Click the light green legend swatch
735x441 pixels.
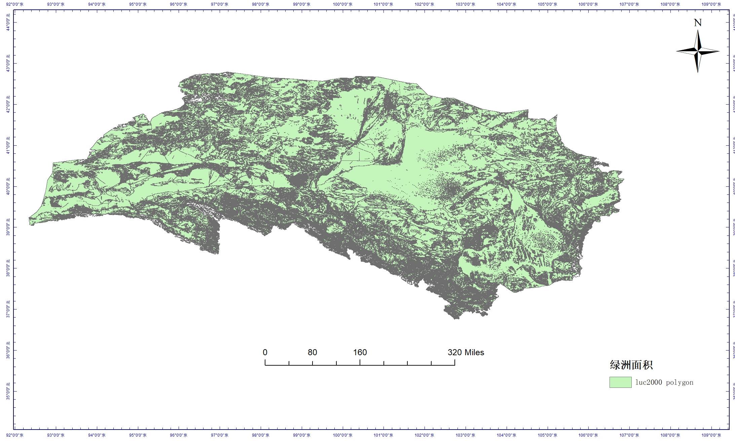point(620,382)
